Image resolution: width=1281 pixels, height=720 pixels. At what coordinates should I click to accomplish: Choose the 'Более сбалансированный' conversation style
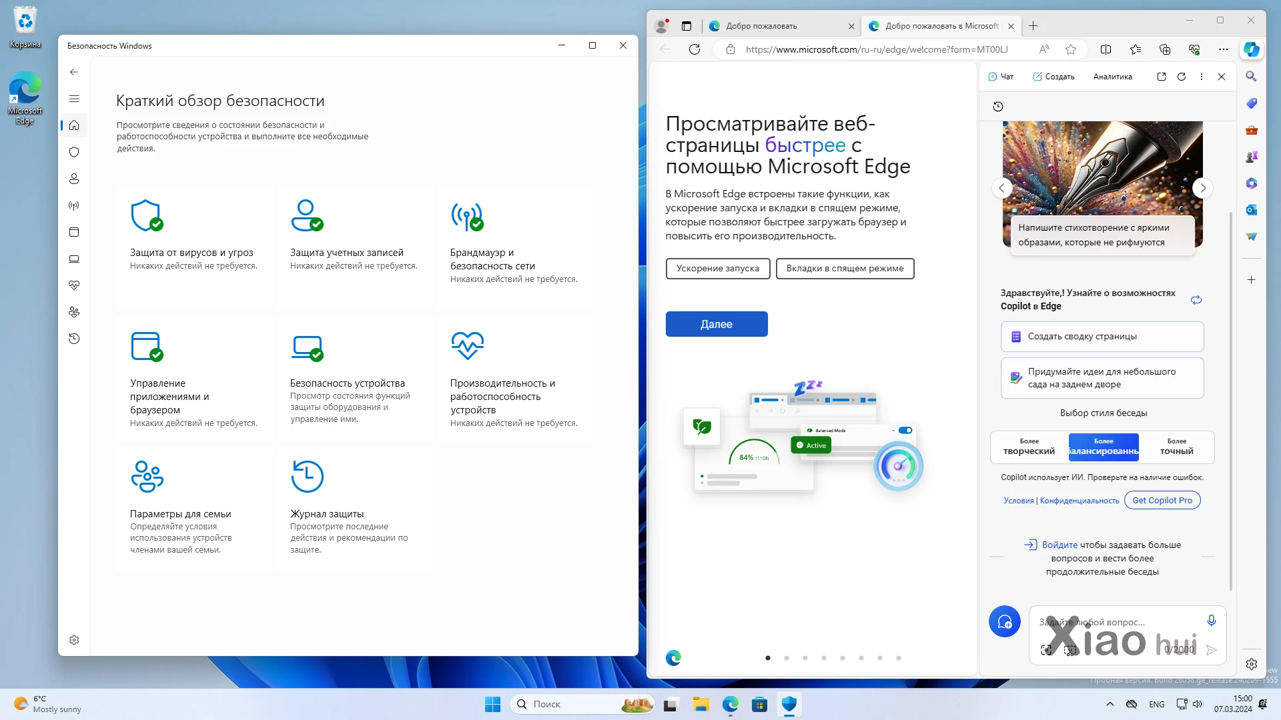(1103, 447)
